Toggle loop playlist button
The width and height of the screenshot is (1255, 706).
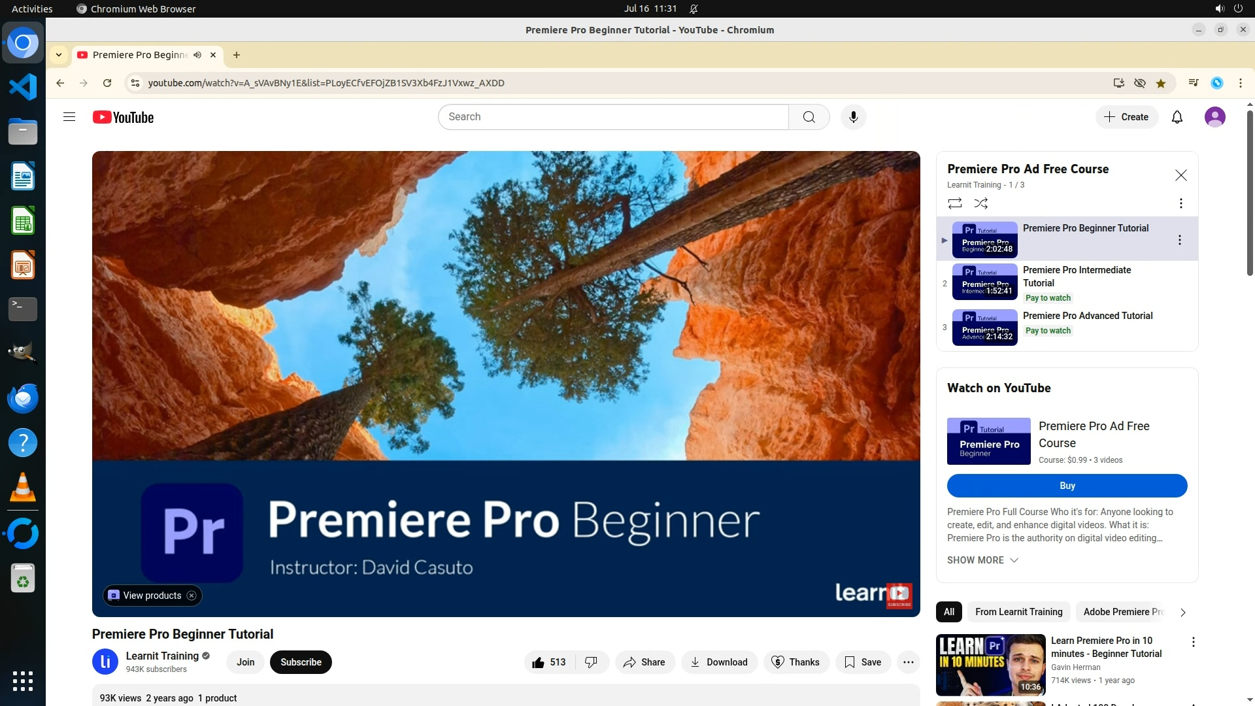(954, 203)
